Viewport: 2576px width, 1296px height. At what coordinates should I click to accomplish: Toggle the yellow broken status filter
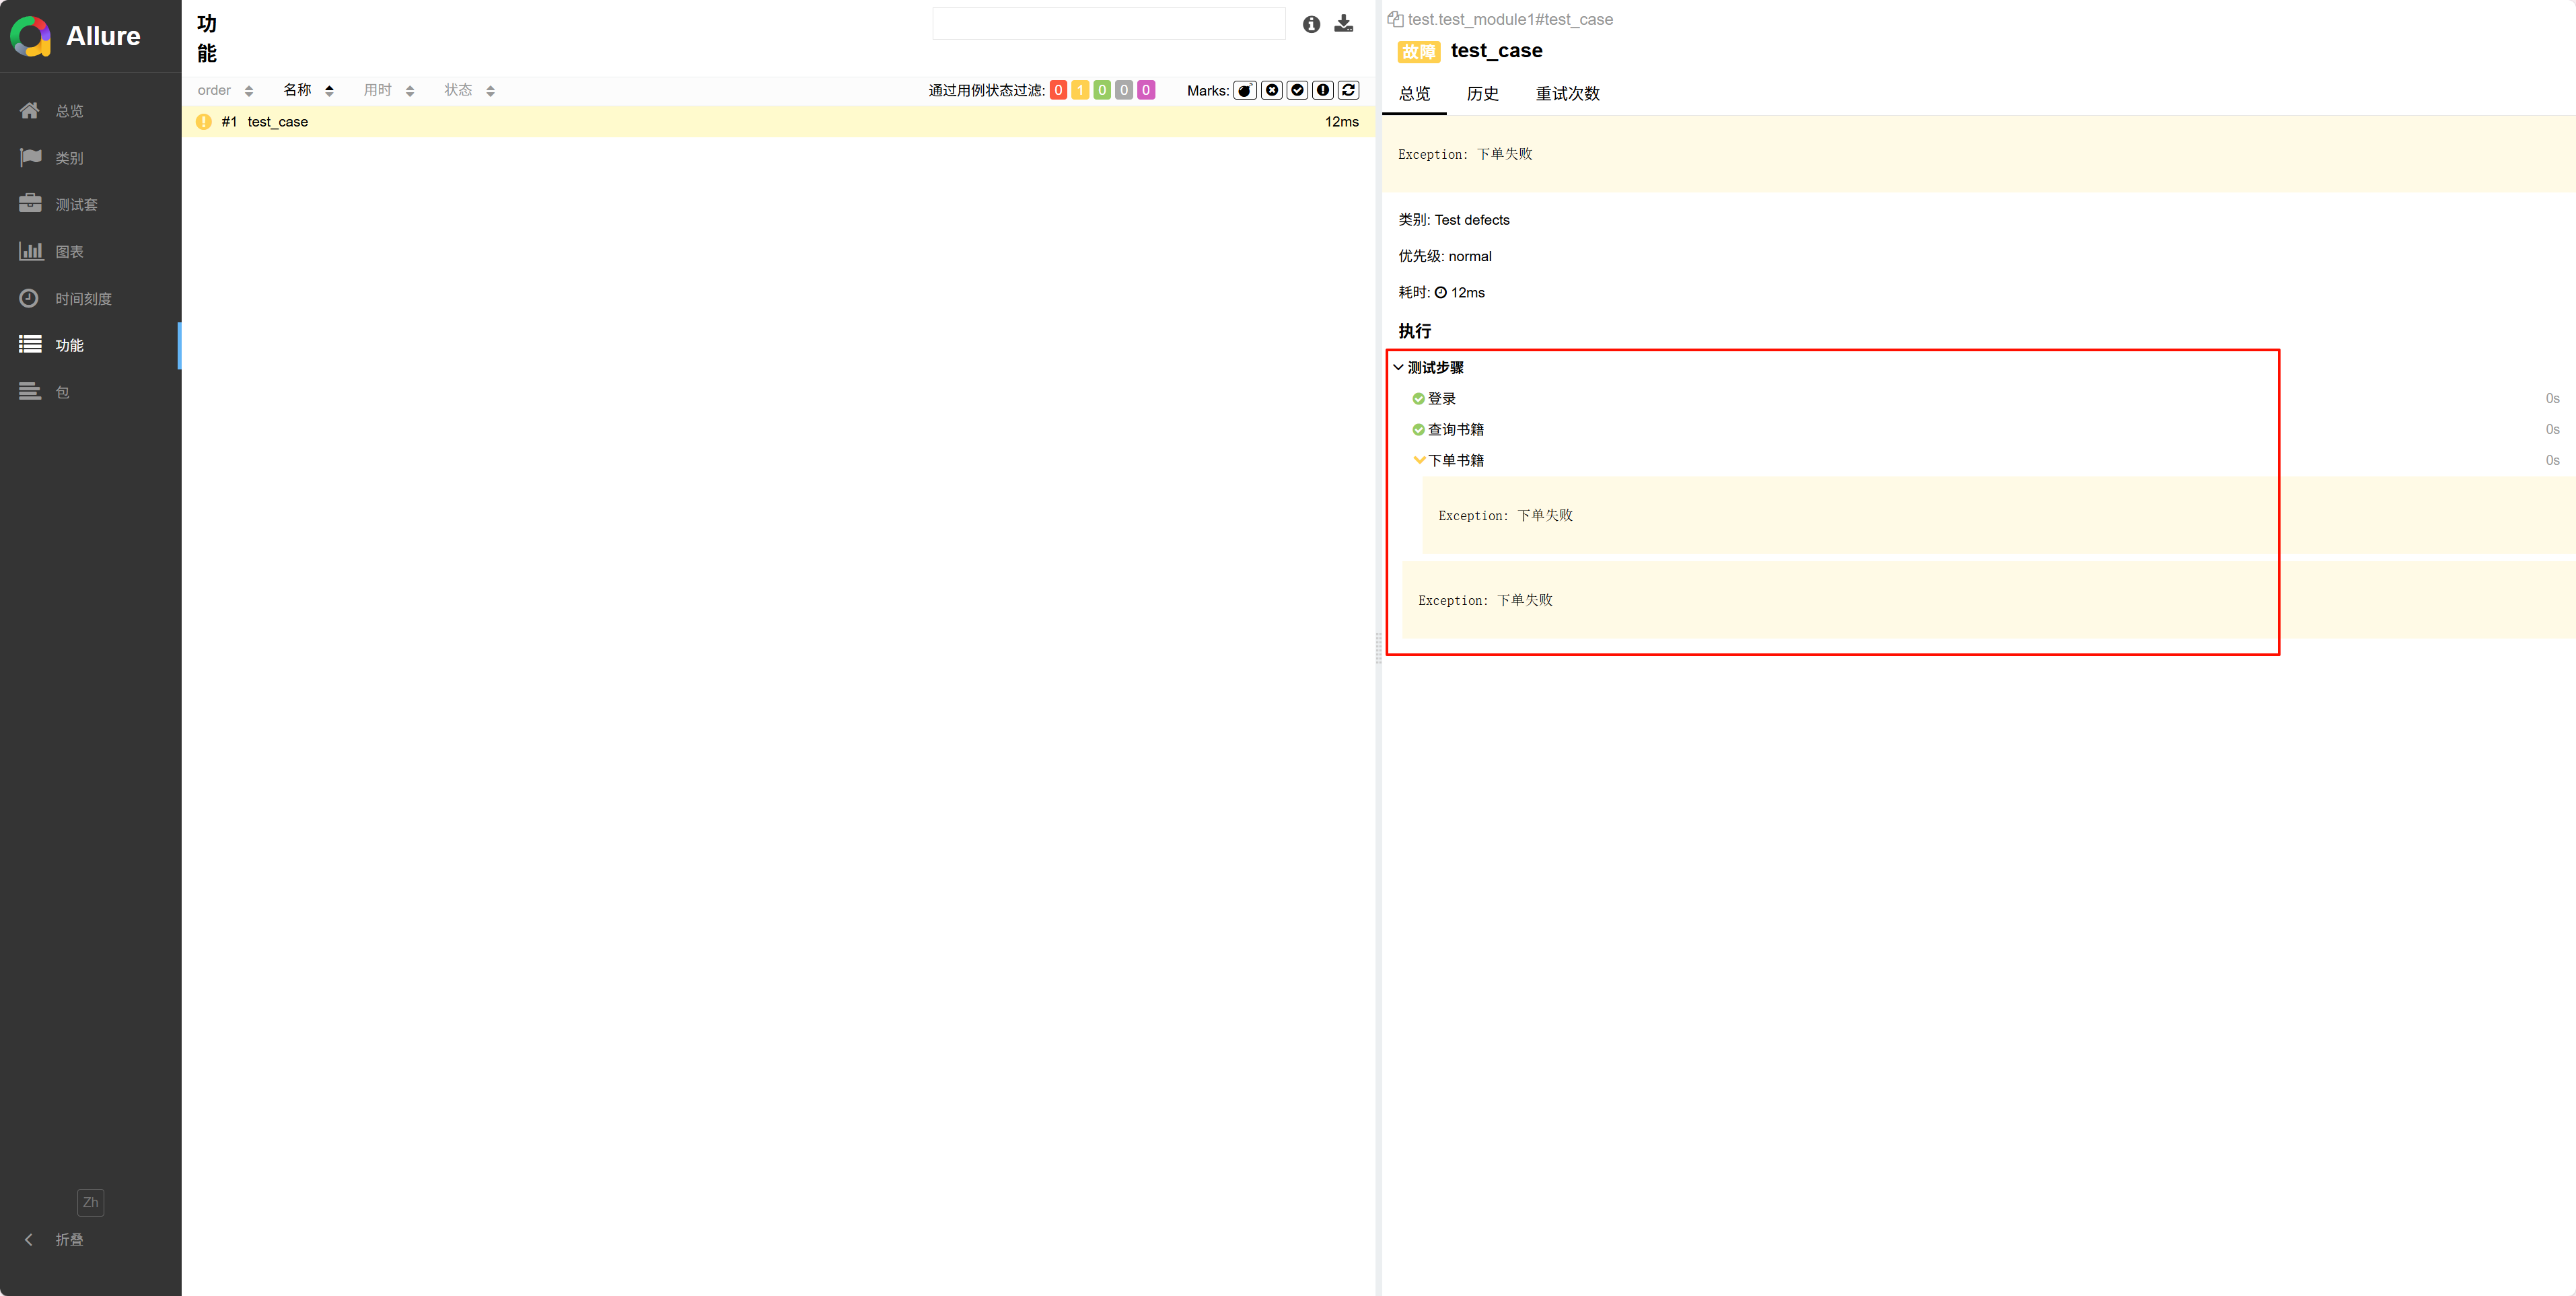pyautogui.click(x=1080, y=90)
